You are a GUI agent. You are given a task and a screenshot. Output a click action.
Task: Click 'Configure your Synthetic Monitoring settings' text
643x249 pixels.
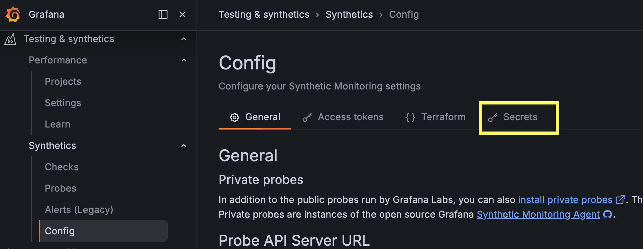[320, 86]
